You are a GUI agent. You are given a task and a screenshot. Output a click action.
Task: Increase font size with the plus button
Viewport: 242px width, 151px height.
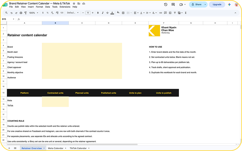(x=93, y=13)
